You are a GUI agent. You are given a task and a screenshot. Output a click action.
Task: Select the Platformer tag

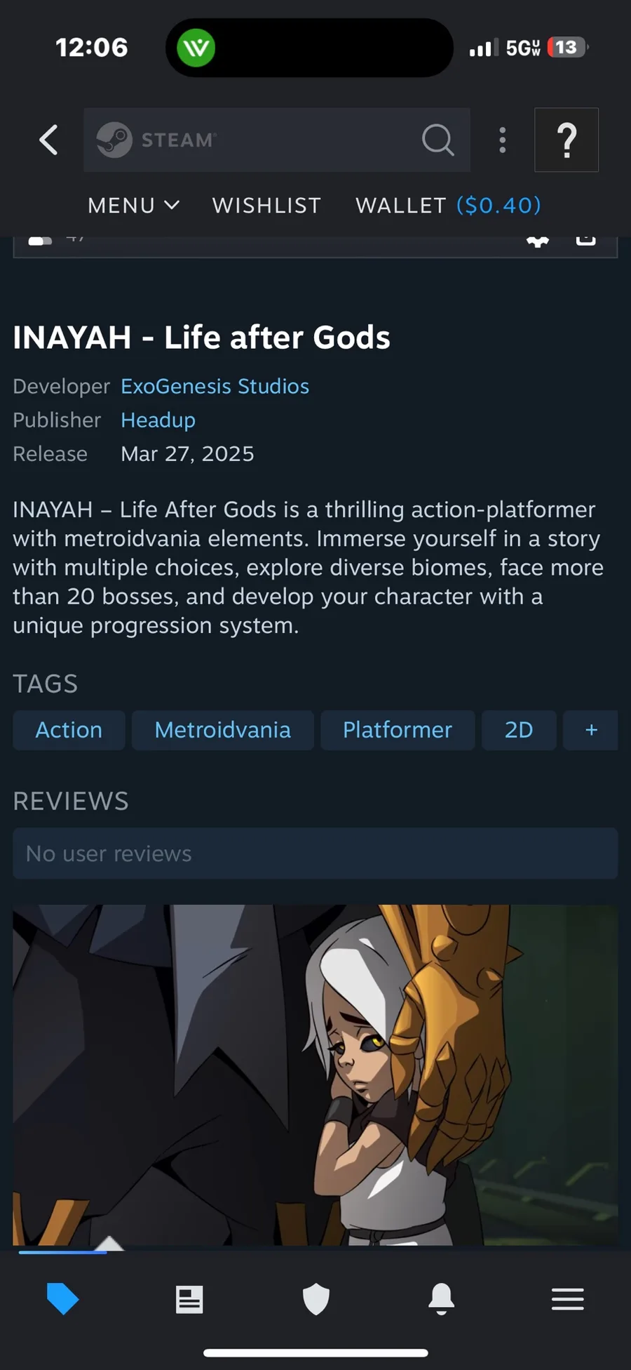[398, 730]
